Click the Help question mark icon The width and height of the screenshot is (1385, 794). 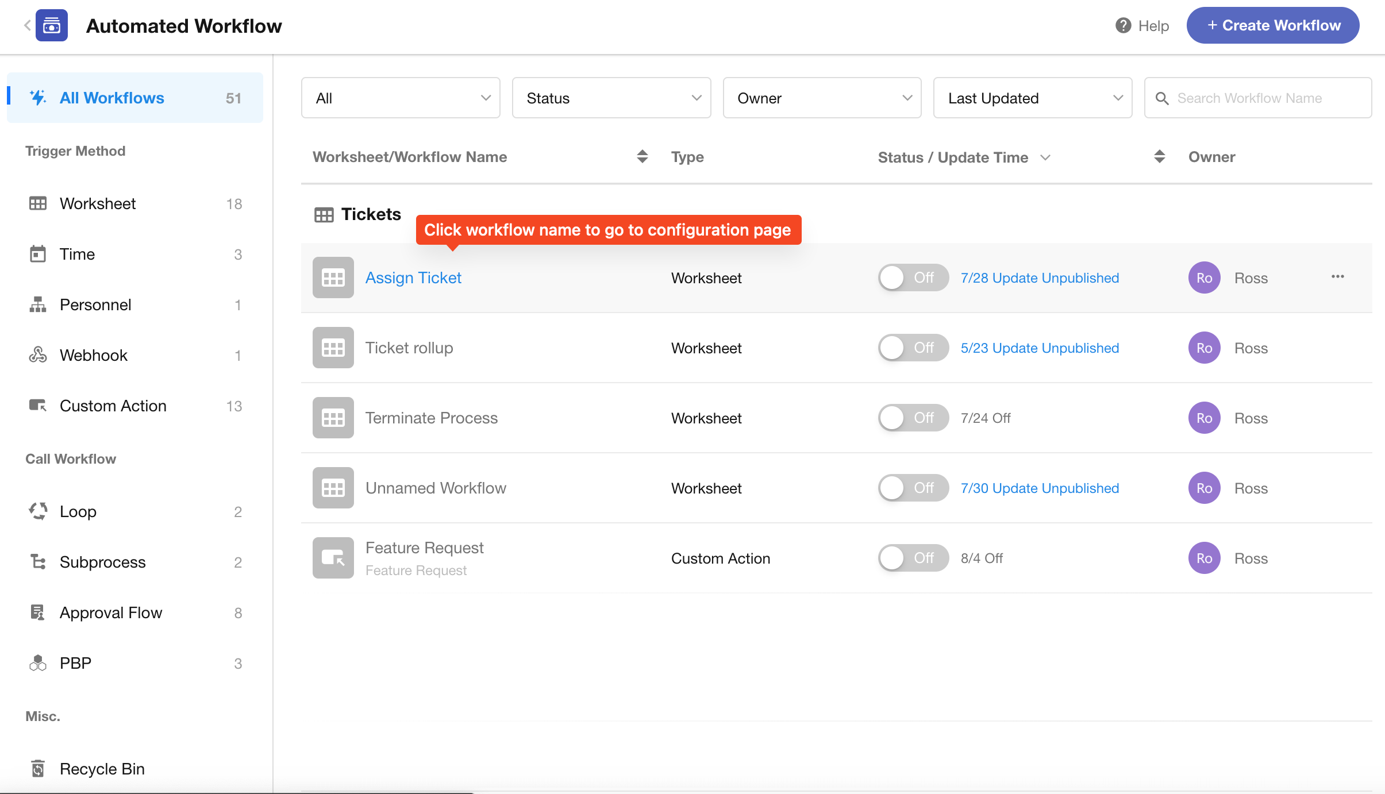(1123, 25)
